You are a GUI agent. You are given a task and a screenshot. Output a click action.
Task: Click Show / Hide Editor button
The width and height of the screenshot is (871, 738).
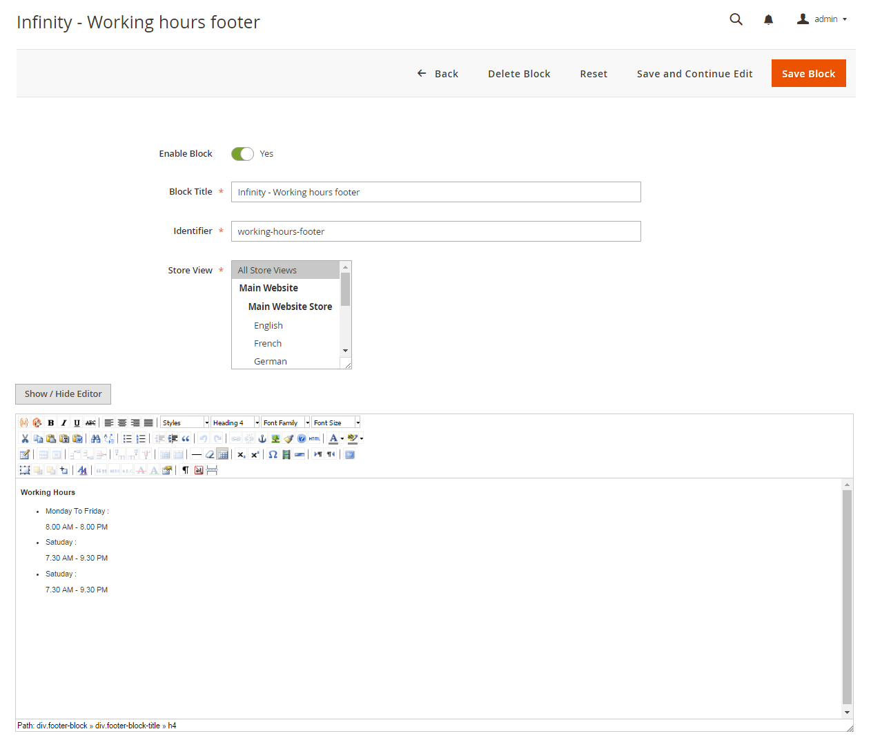pyautogui.click(x=63, y=394)
